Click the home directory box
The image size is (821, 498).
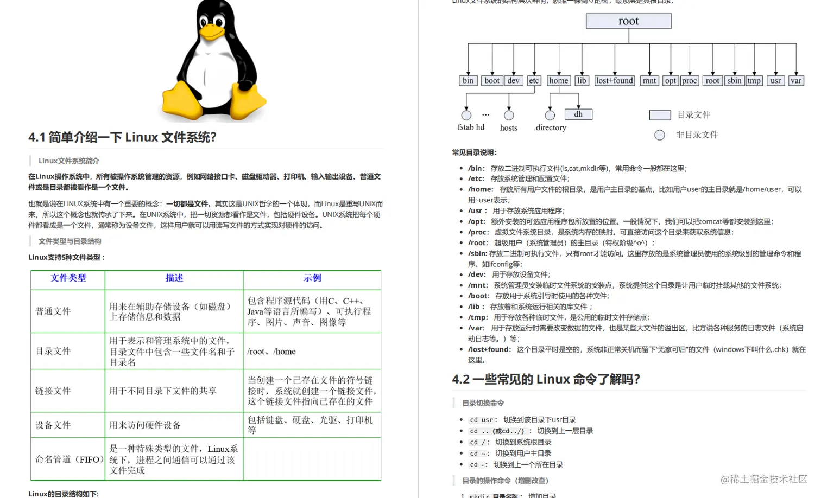coord(558,80)
